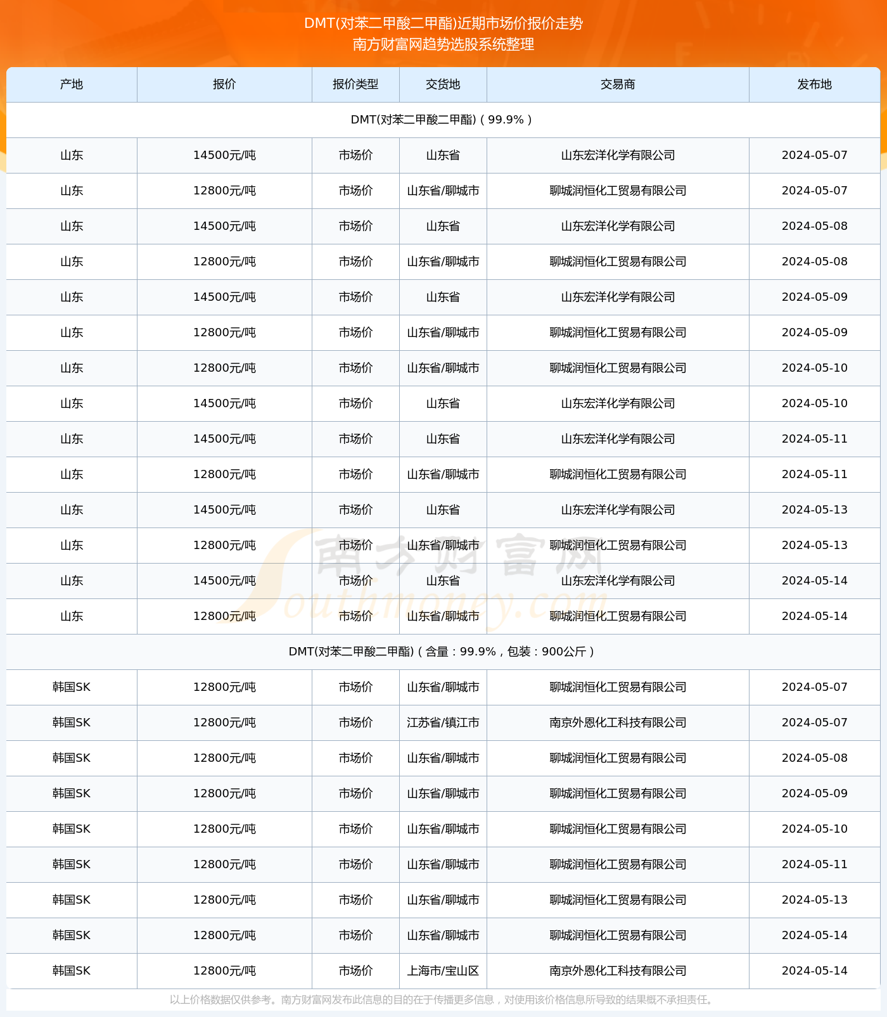Click date 2024-05-11 in the 韩国SK row
The image size is (887, 1017).
814,864
